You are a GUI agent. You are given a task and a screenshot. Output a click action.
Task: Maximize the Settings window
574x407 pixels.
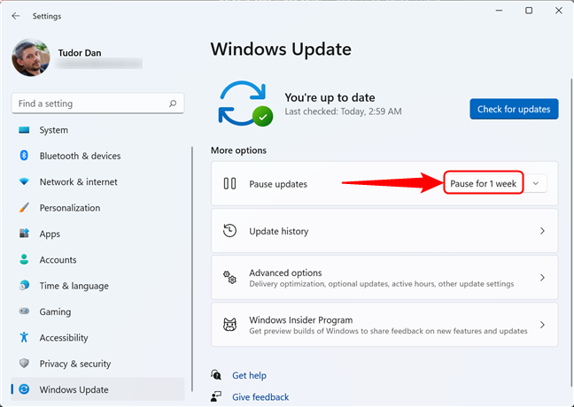tap(529, 11)
